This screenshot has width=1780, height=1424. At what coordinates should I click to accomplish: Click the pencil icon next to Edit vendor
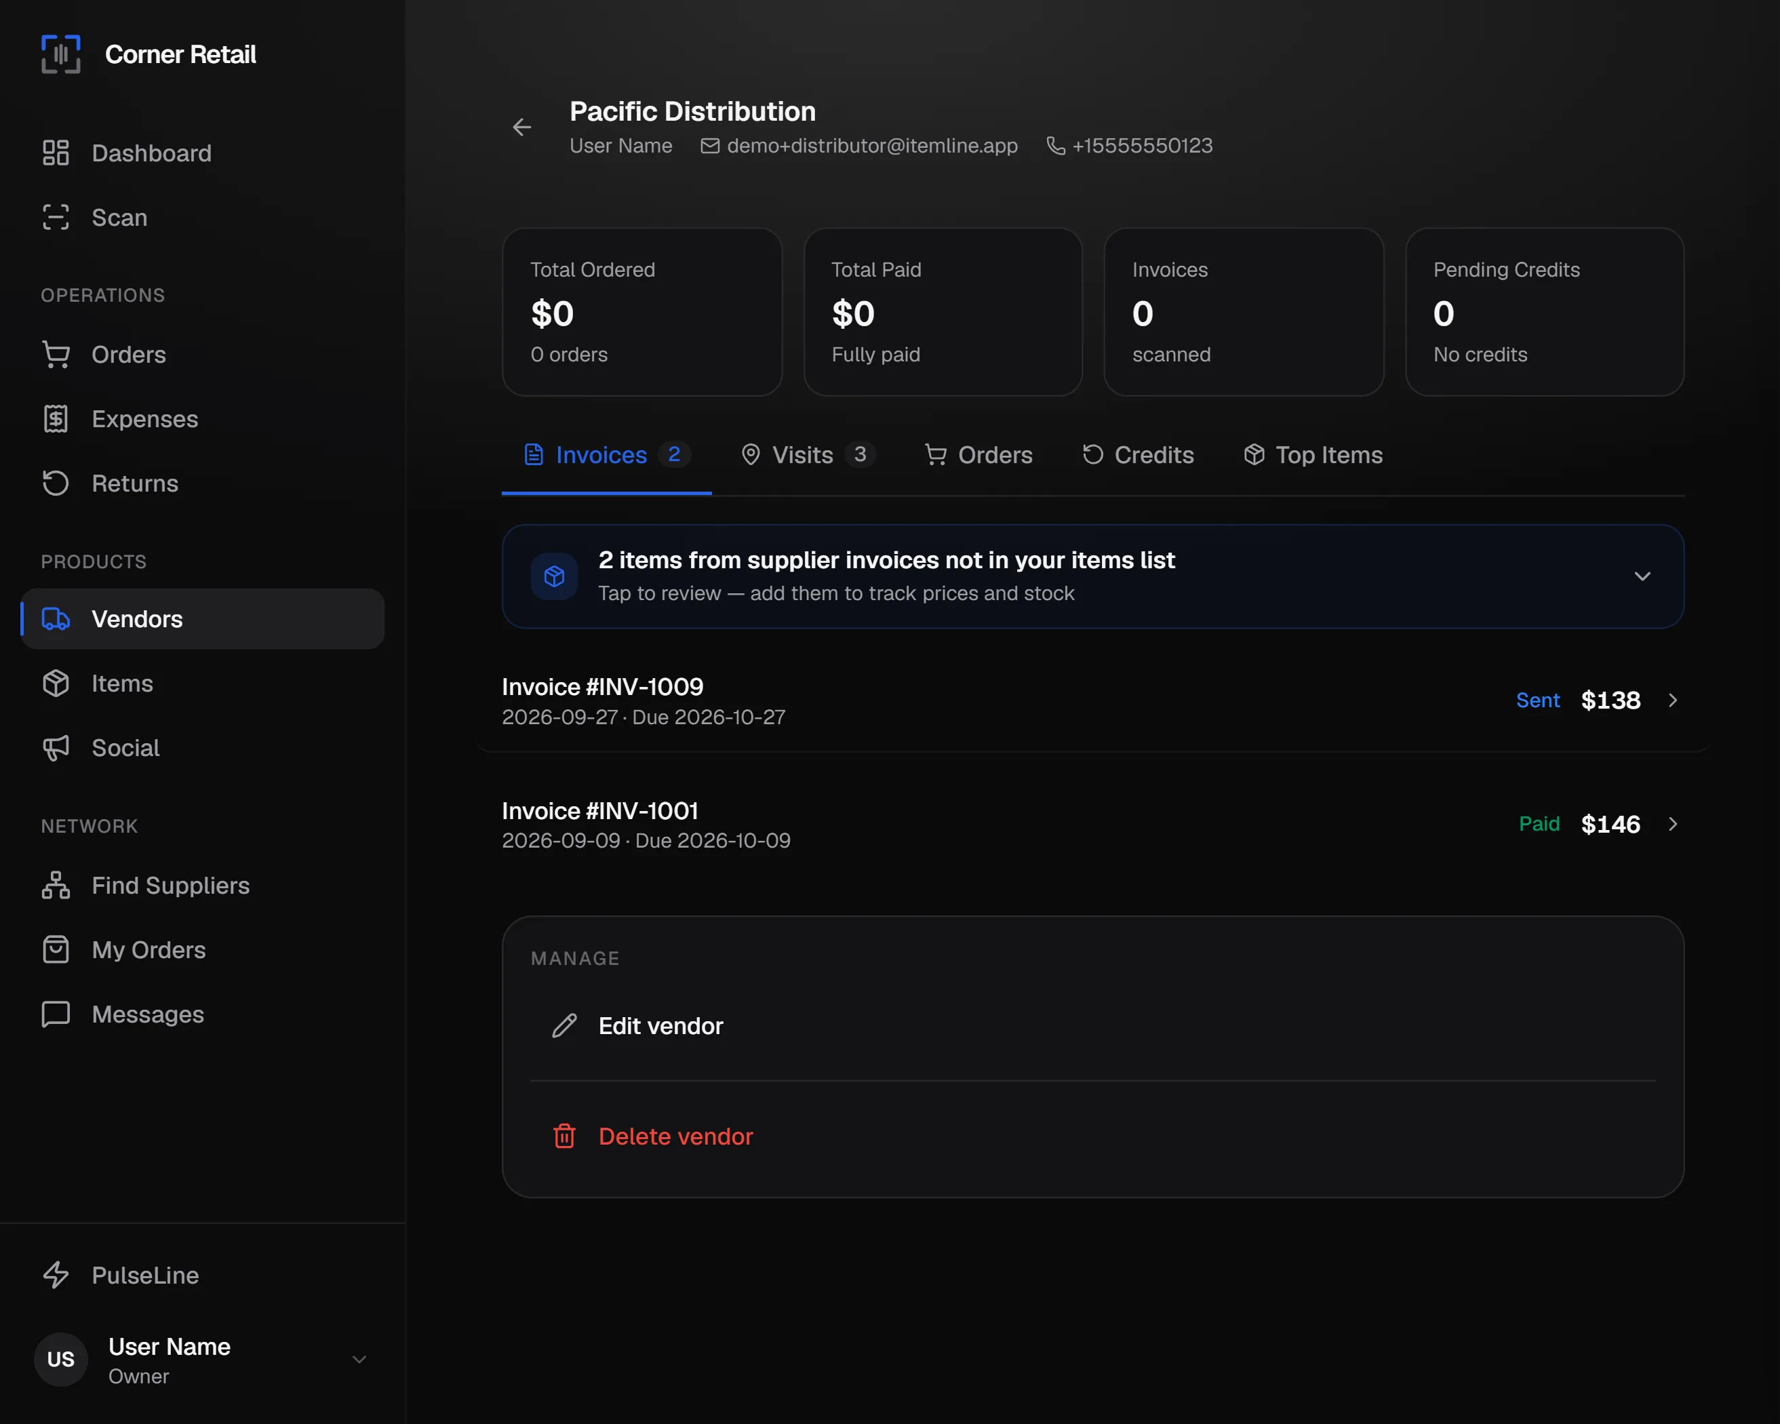click(565, 1025)
